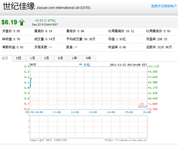
Task: Switch to the 3月 chart tab
Action: (x=47, y=58)
